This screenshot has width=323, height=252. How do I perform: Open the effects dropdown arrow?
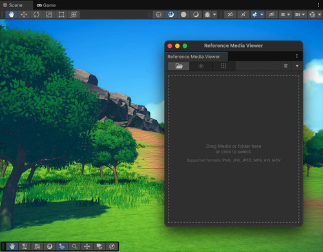[x=262, y=15]
